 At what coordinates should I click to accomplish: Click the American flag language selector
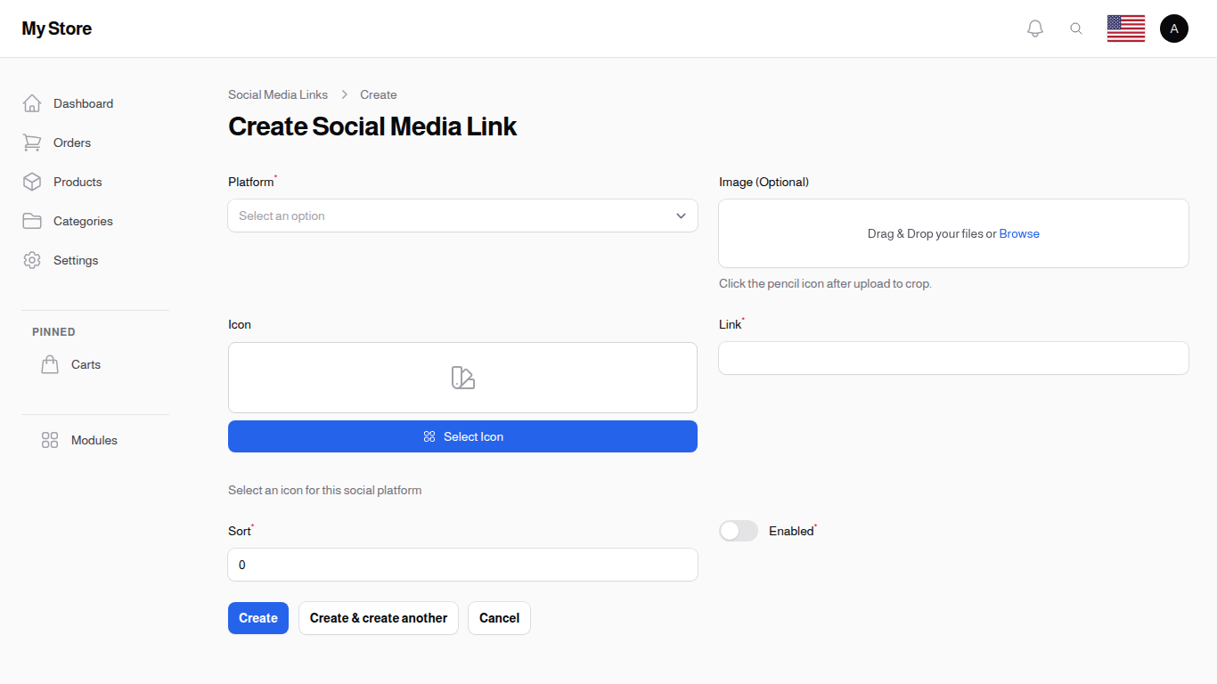coord(1125,28)
